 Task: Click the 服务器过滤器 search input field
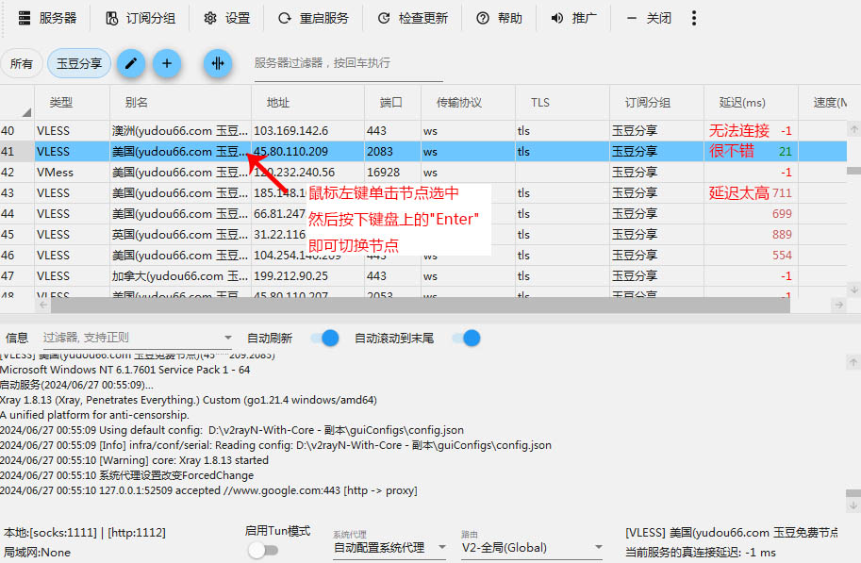coord(347,63)
